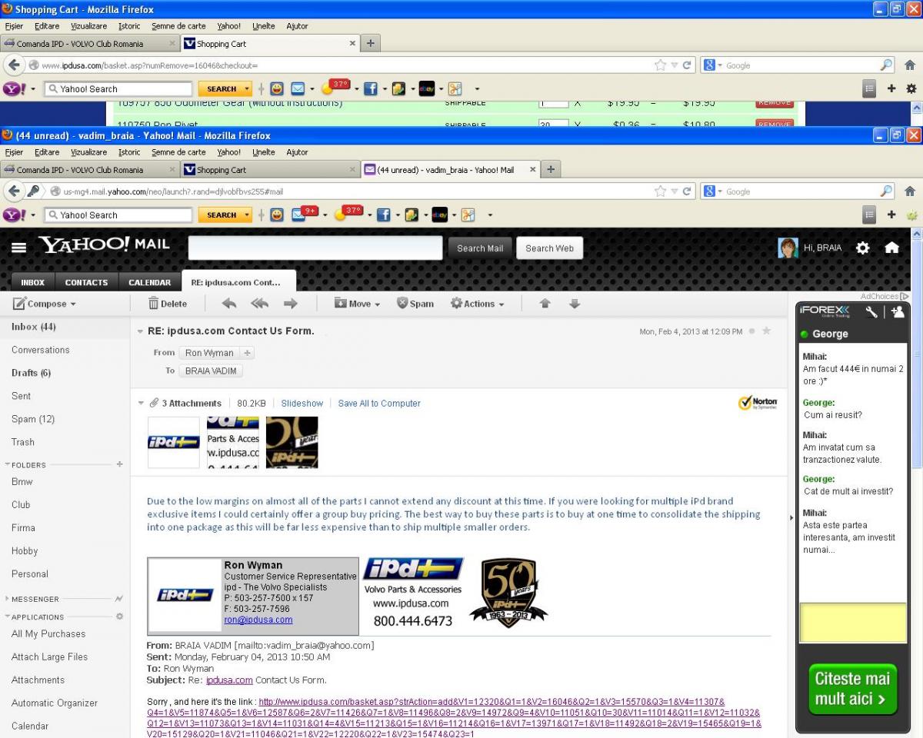Image resolution: width=923 pixels, height=738 pixels.
Task: Click the eBay icon in front window Yahoo toolbar
Action: (439, 215)
